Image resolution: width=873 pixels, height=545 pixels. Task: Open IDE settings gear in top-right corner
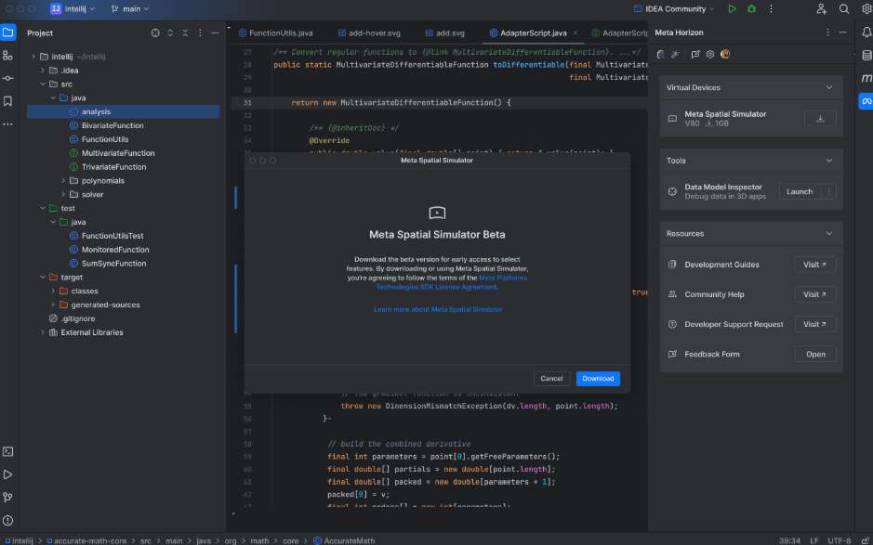pyautogui.click(x=865, y=8)
